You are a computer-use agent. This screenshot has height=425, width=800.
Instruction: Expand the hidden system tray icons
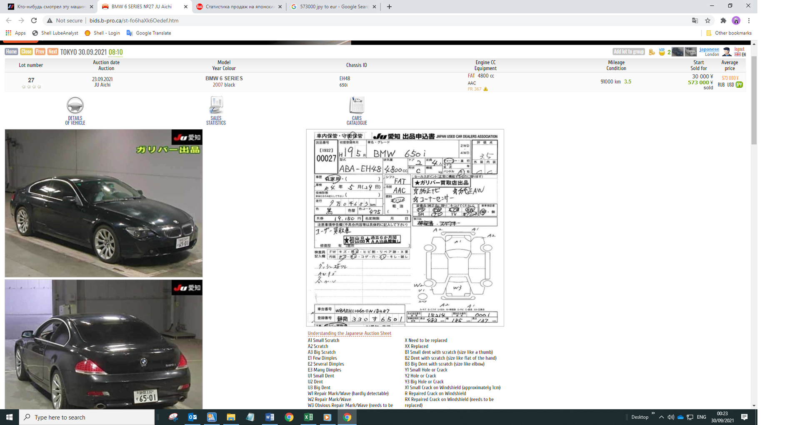point(661,417)
